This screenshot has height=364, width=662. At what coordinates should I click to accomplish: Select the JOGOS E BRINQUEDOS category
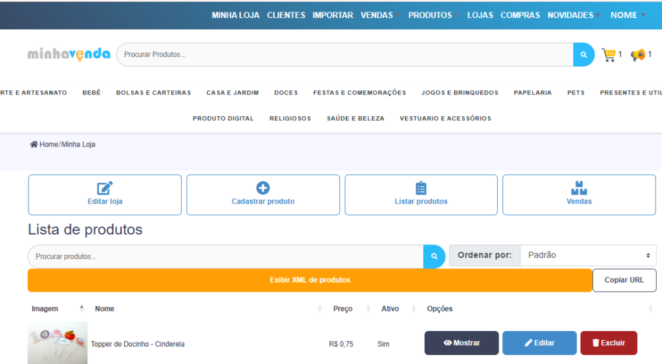(460, 92)
